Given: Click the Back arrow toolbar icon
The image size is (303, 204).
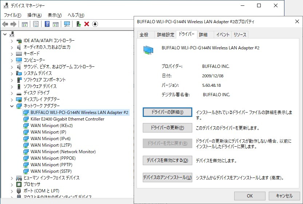Looking at the screenshot, I should pyautogui.click(x=5, y=24).
